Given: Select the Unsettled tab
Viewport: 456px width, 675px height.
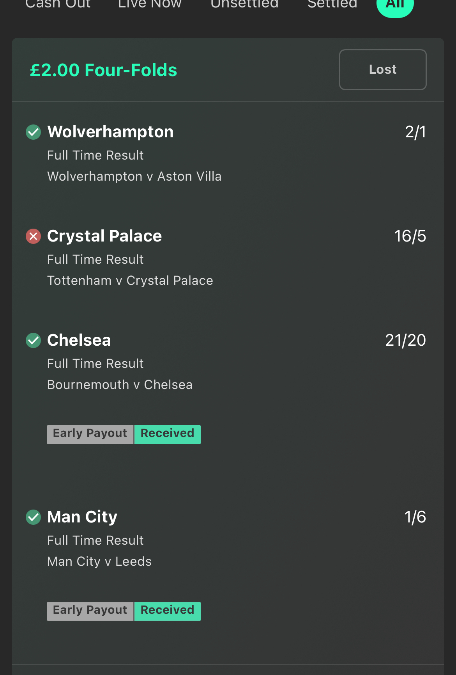Looking at the screenshot, I should [245, 4].
